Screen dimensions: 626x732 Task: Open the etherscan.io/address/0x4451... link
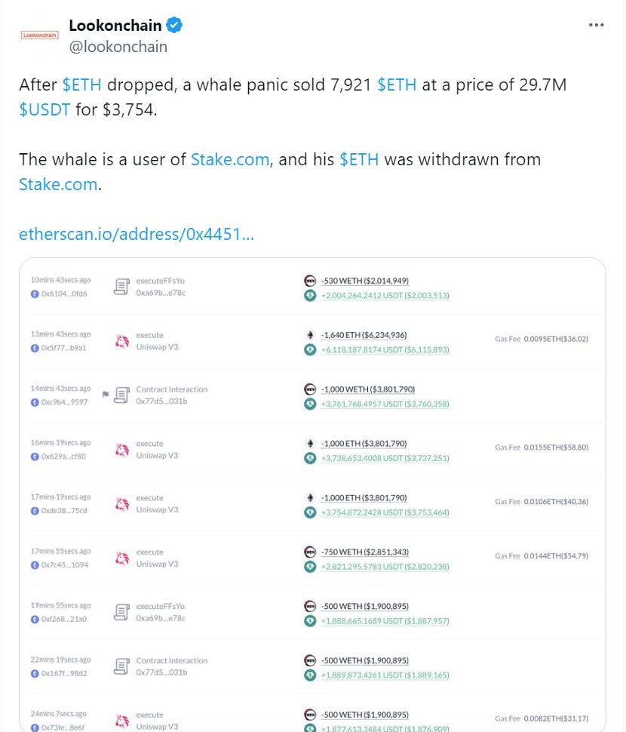point(137,234)
